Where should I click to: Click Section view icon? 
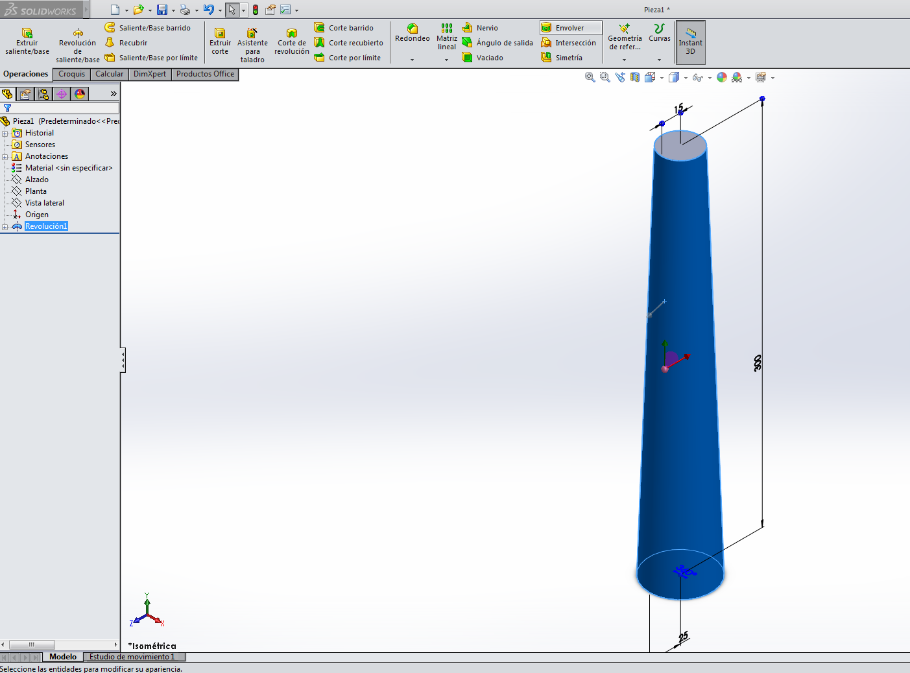pyautogui.click(x=635, y=77)
